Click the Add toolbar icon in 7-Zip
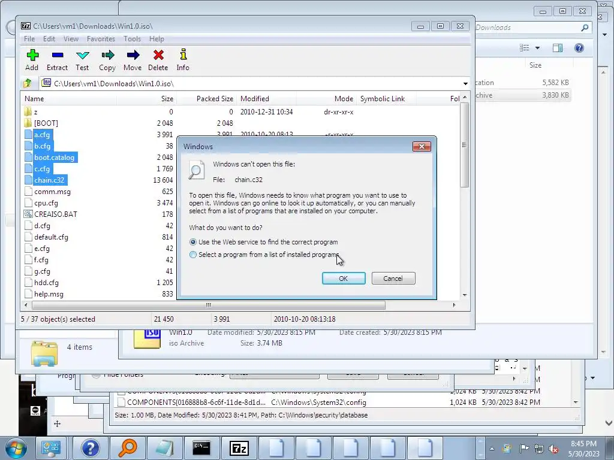The width and height of the screenshot is (614, 460). click(x=32, y=55)
